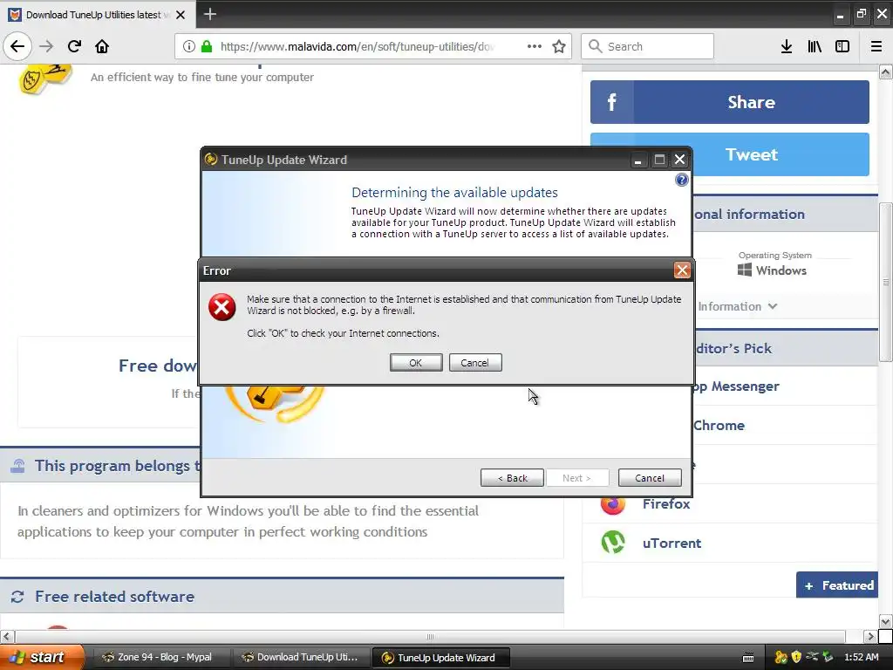The height and width of the screenshot is (670, 893).
Task: Open the downloads arrow icon in toolbar
Action: (787, 46)
